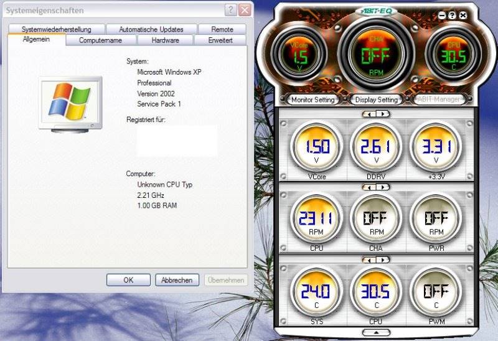Select the Allgemein tab
The width and height of the screenshot is (498, 341).
[x=36, y=39]
